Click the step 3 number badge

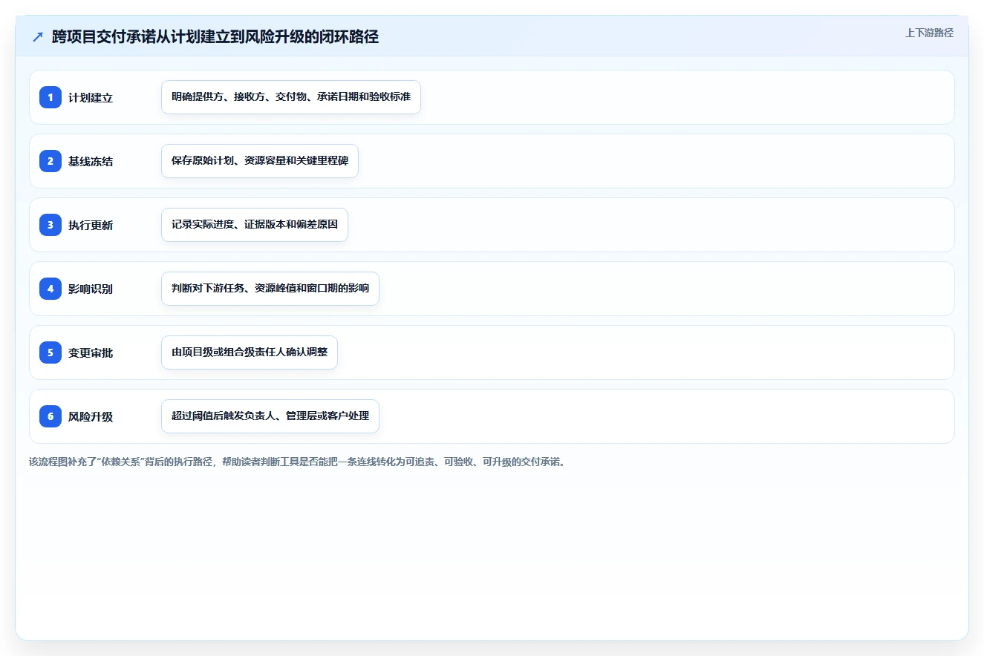click(x=50, y=225)
